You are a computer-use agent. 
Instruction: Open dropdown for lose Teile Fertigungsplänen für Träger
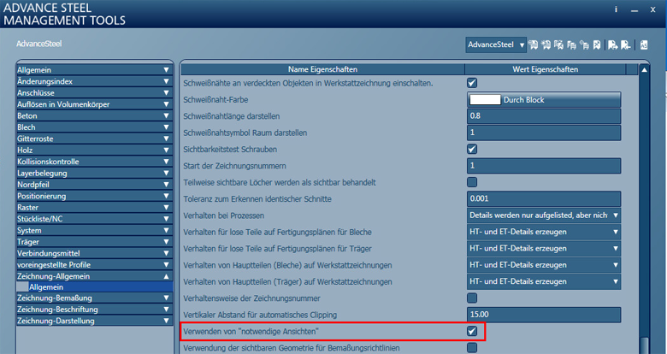pyautogui.click(x=544, y=249)
